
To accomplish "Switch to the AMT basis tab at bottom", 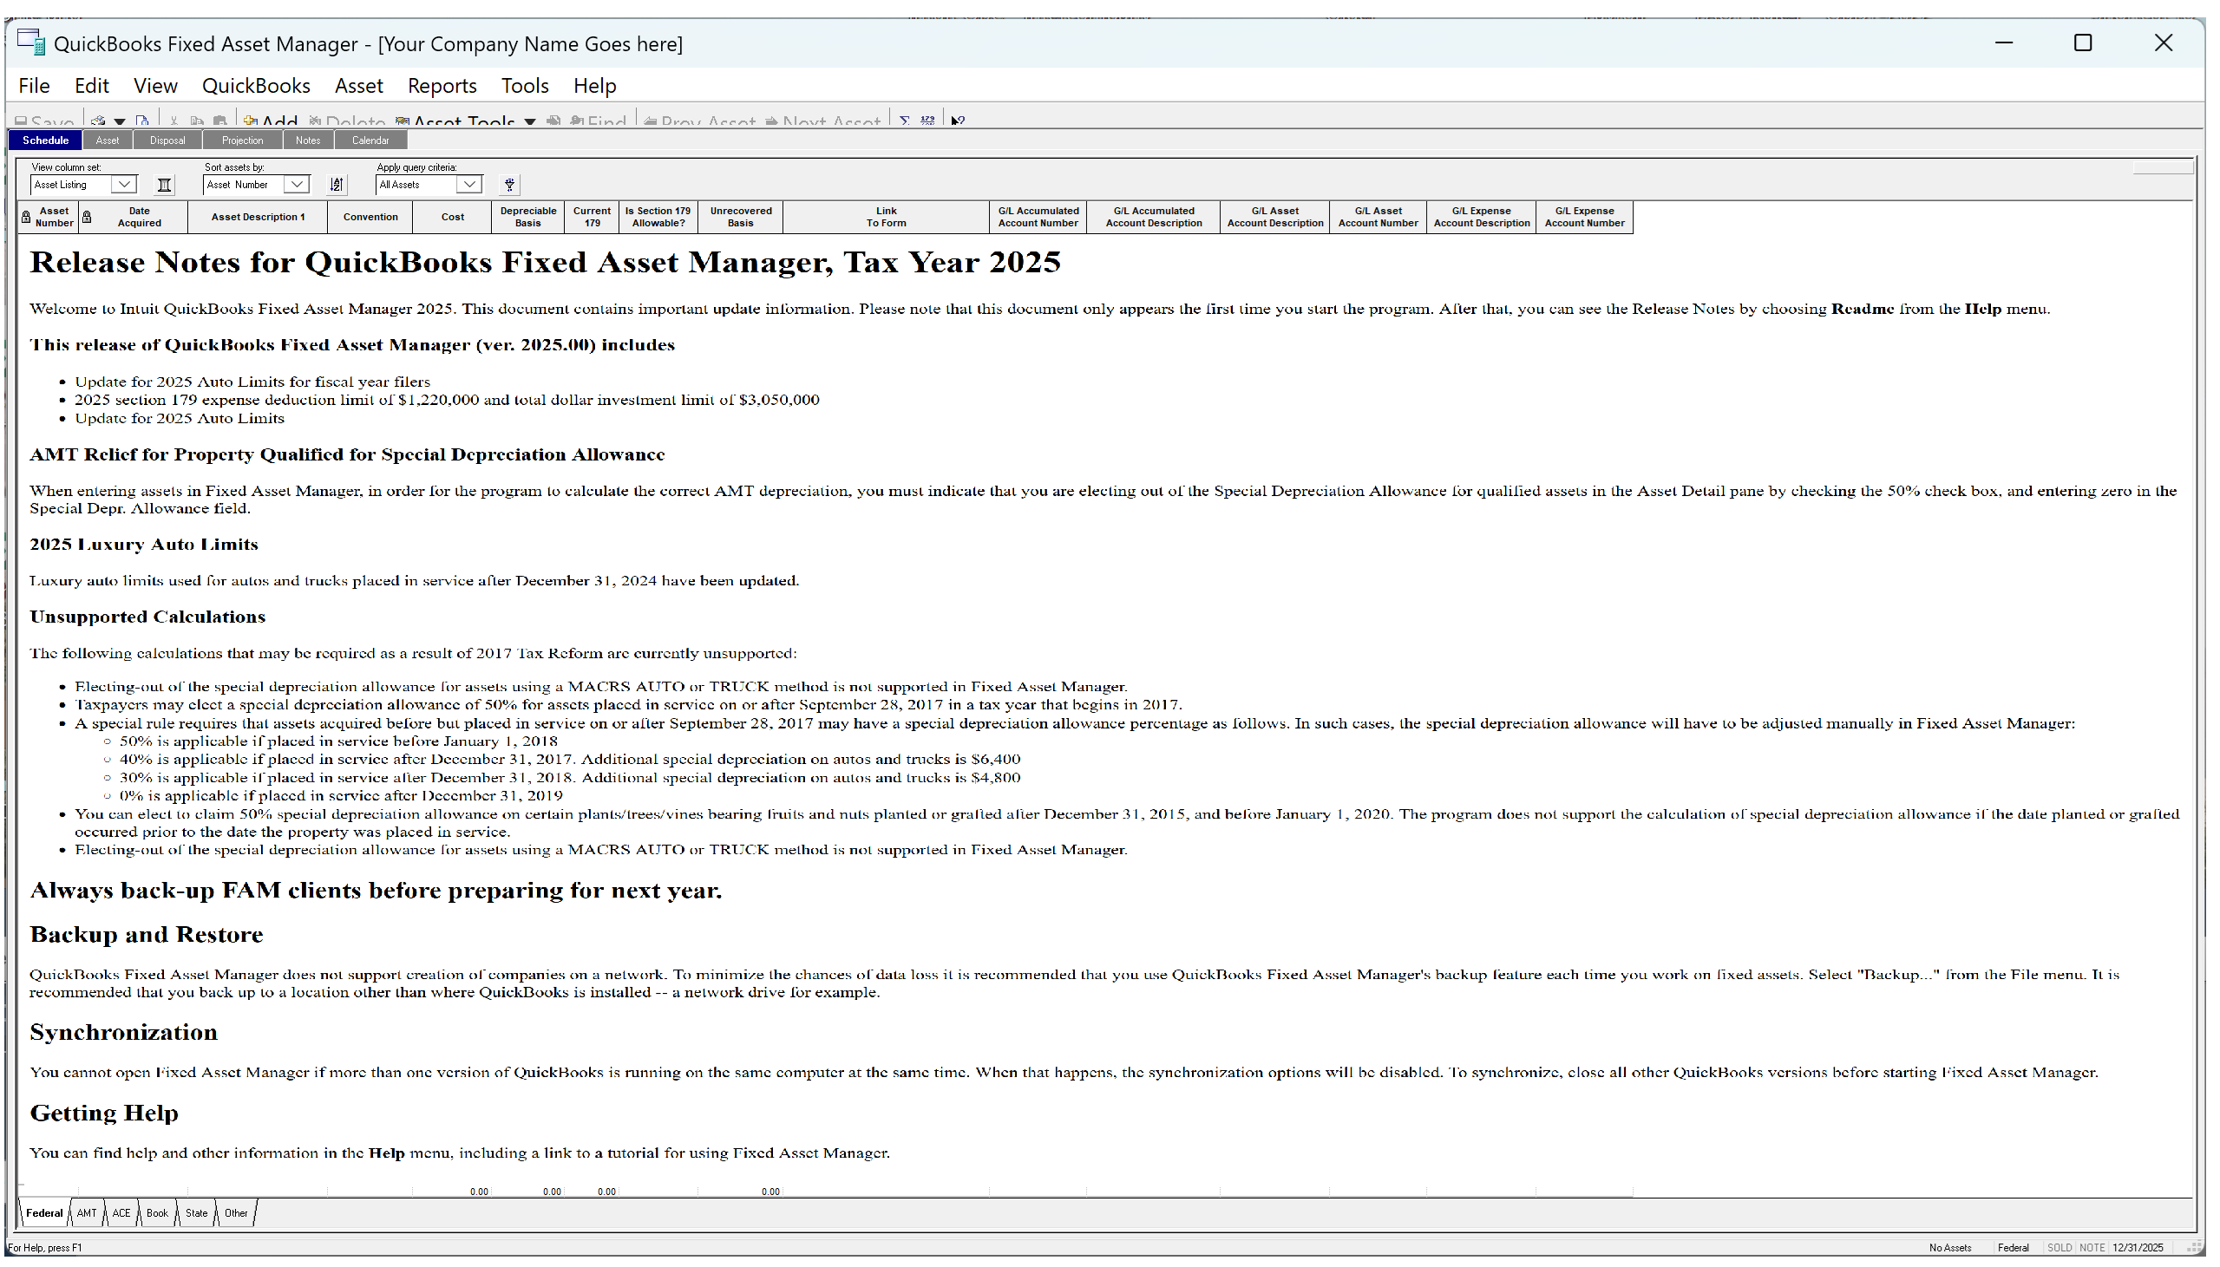I will (86, 1212).
